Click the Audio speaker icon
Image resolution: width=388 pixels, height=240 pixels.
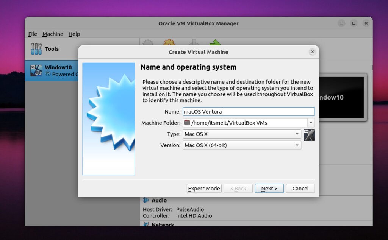pos(145,200)
